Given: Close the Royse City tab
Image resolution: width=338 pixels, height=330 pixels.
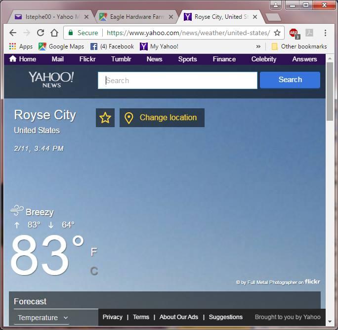Looking at the screenshot, I should pyautogui.click(x=255, y=17).
